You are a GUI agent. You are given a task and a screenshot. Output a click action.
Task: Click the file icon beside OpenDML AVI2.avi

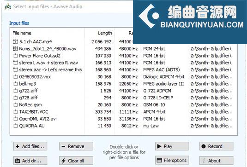pos(15,119)
